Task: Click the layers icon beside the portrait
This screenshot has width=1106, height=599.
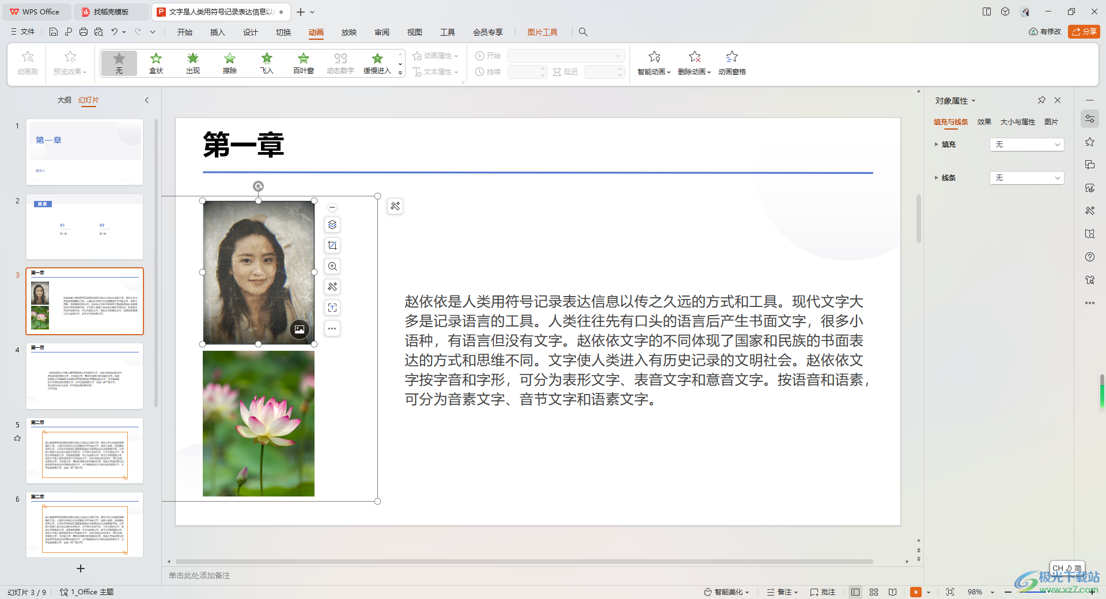Action: point(332,225)
